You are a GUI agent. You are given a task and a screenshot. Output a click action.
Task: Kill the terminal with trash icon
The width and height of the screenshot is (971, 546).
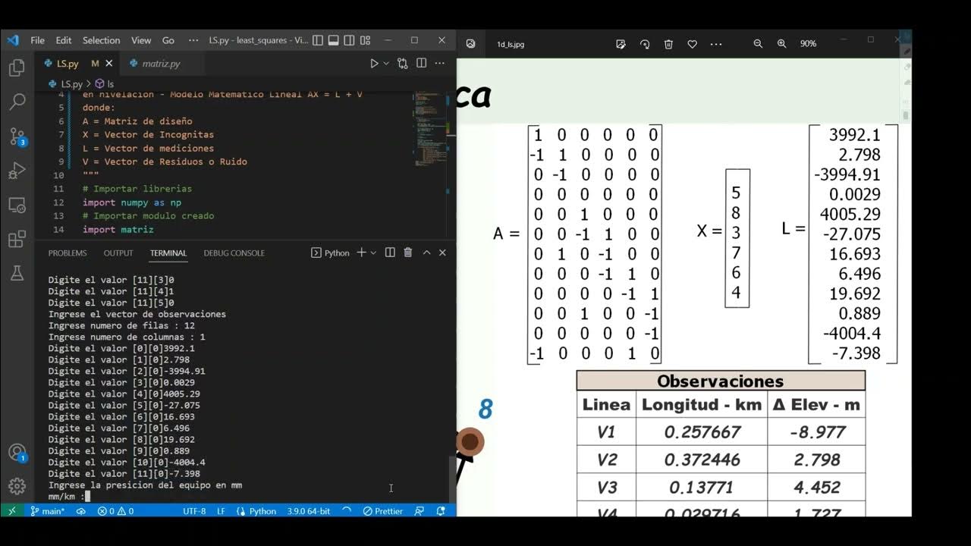408,253
